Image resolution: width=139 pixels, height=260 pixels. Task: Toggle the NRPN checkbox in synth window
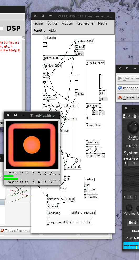pyautogui.click(x=127, y=146)
